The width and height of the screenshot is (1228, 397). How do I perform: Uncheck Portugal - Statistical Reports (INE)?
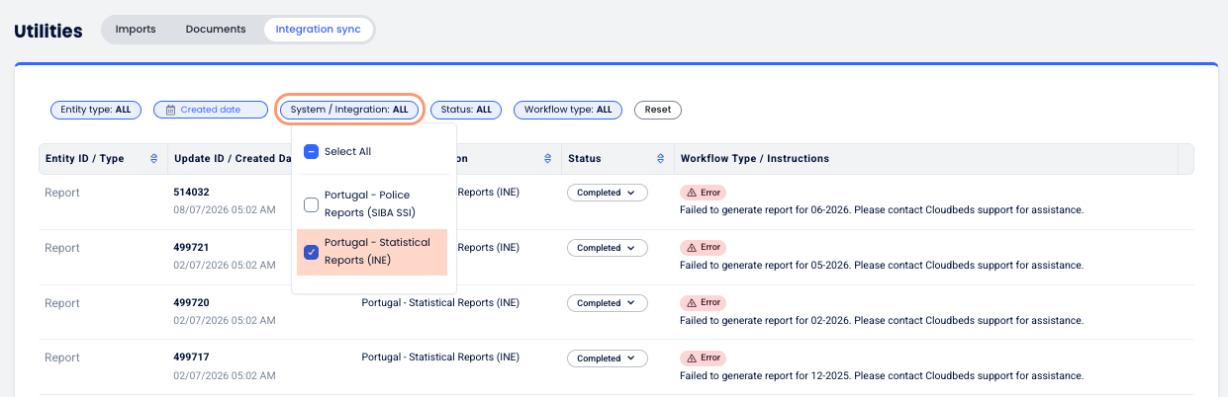(311, 252)
